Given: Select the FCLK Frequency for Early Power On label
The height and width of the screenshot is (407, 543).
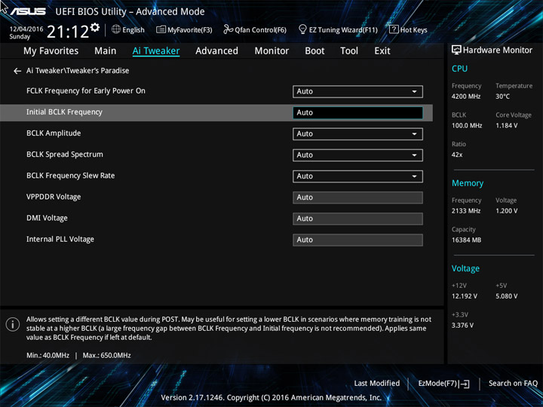Looking at the screenshot, I should click(x=86, y=91).
